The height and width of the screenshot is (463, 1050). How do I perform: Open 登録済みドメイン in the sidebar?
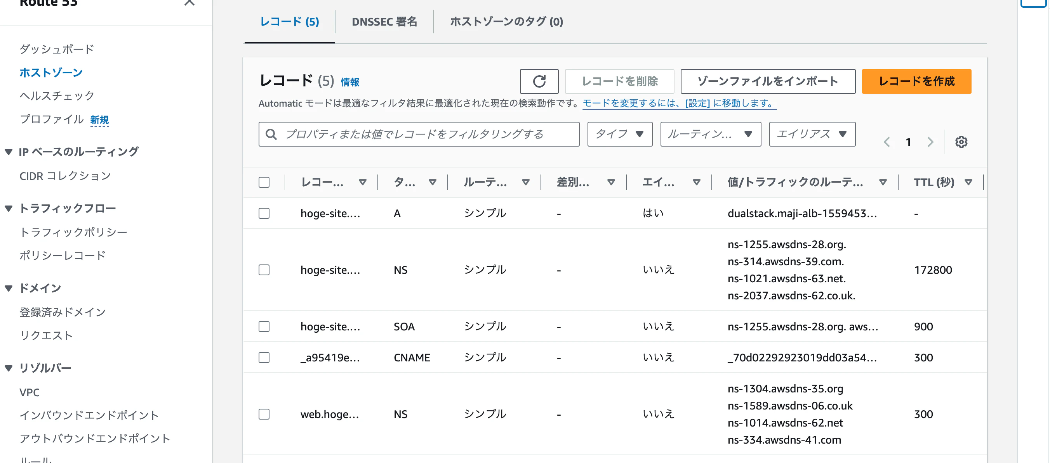point(63,312)
